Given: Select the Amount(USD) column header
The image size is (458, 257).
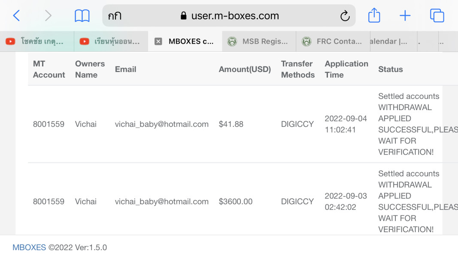Looking at the screenshot, I should tap(245, 69).
